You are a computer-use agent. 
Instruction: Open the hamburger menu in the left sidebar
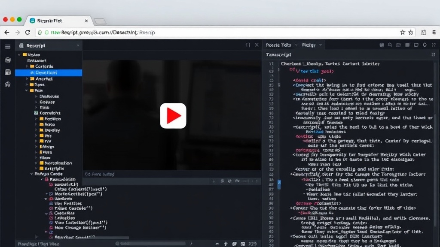(x=8, y=47)
